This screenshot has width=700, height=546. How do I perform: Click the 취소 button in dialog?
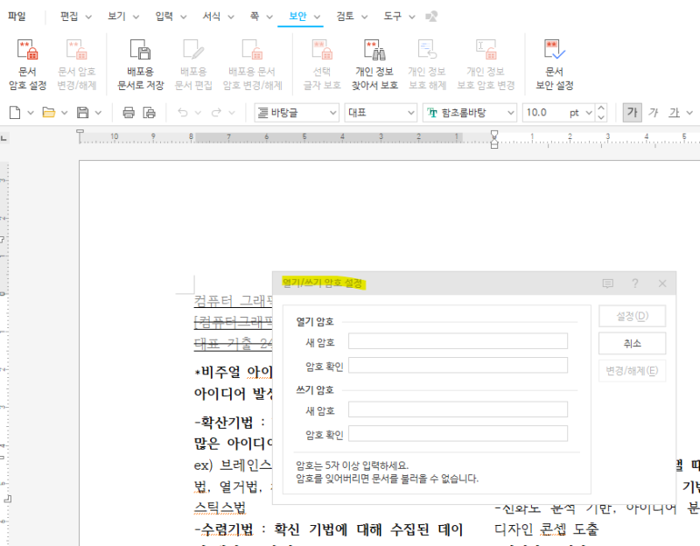632,343
